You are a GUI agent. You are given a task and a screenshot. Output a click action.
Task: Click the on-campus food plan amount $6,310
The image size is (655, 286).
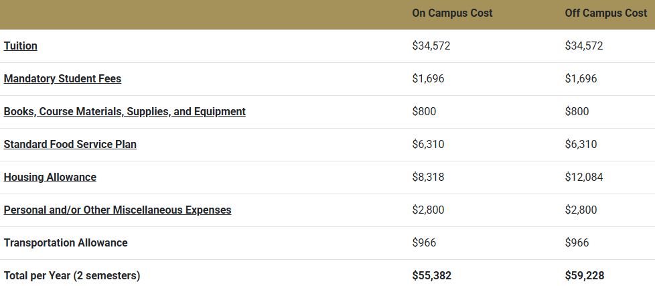coord(428,145)
